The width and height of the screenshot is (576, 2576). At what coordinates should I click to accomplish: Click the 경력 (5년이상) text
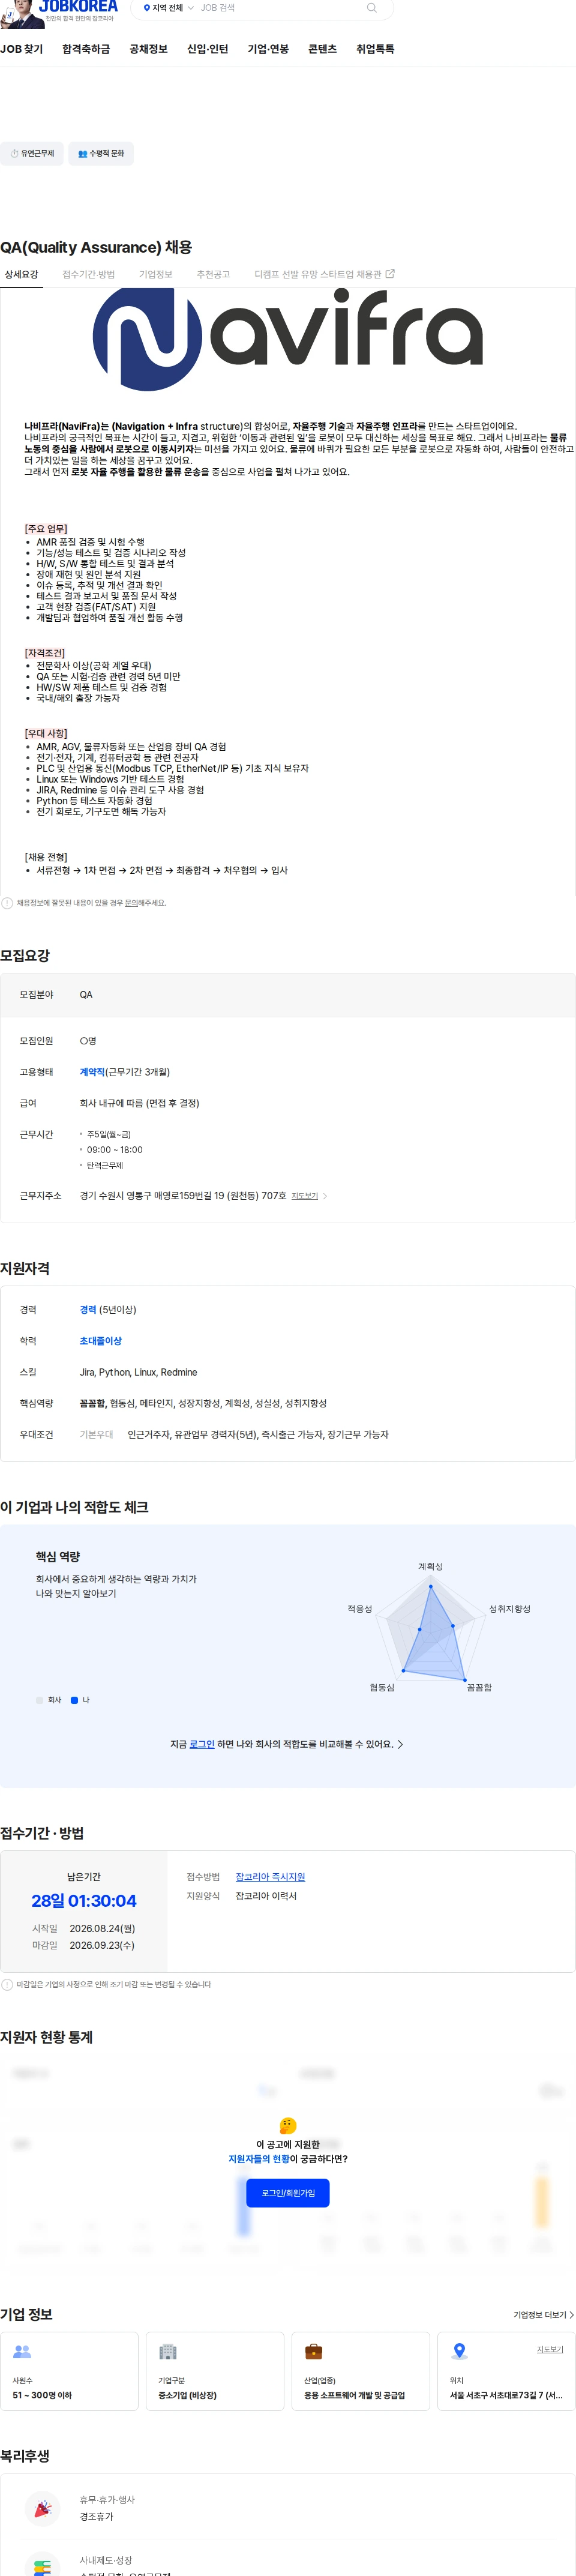tap(108, 1310)
